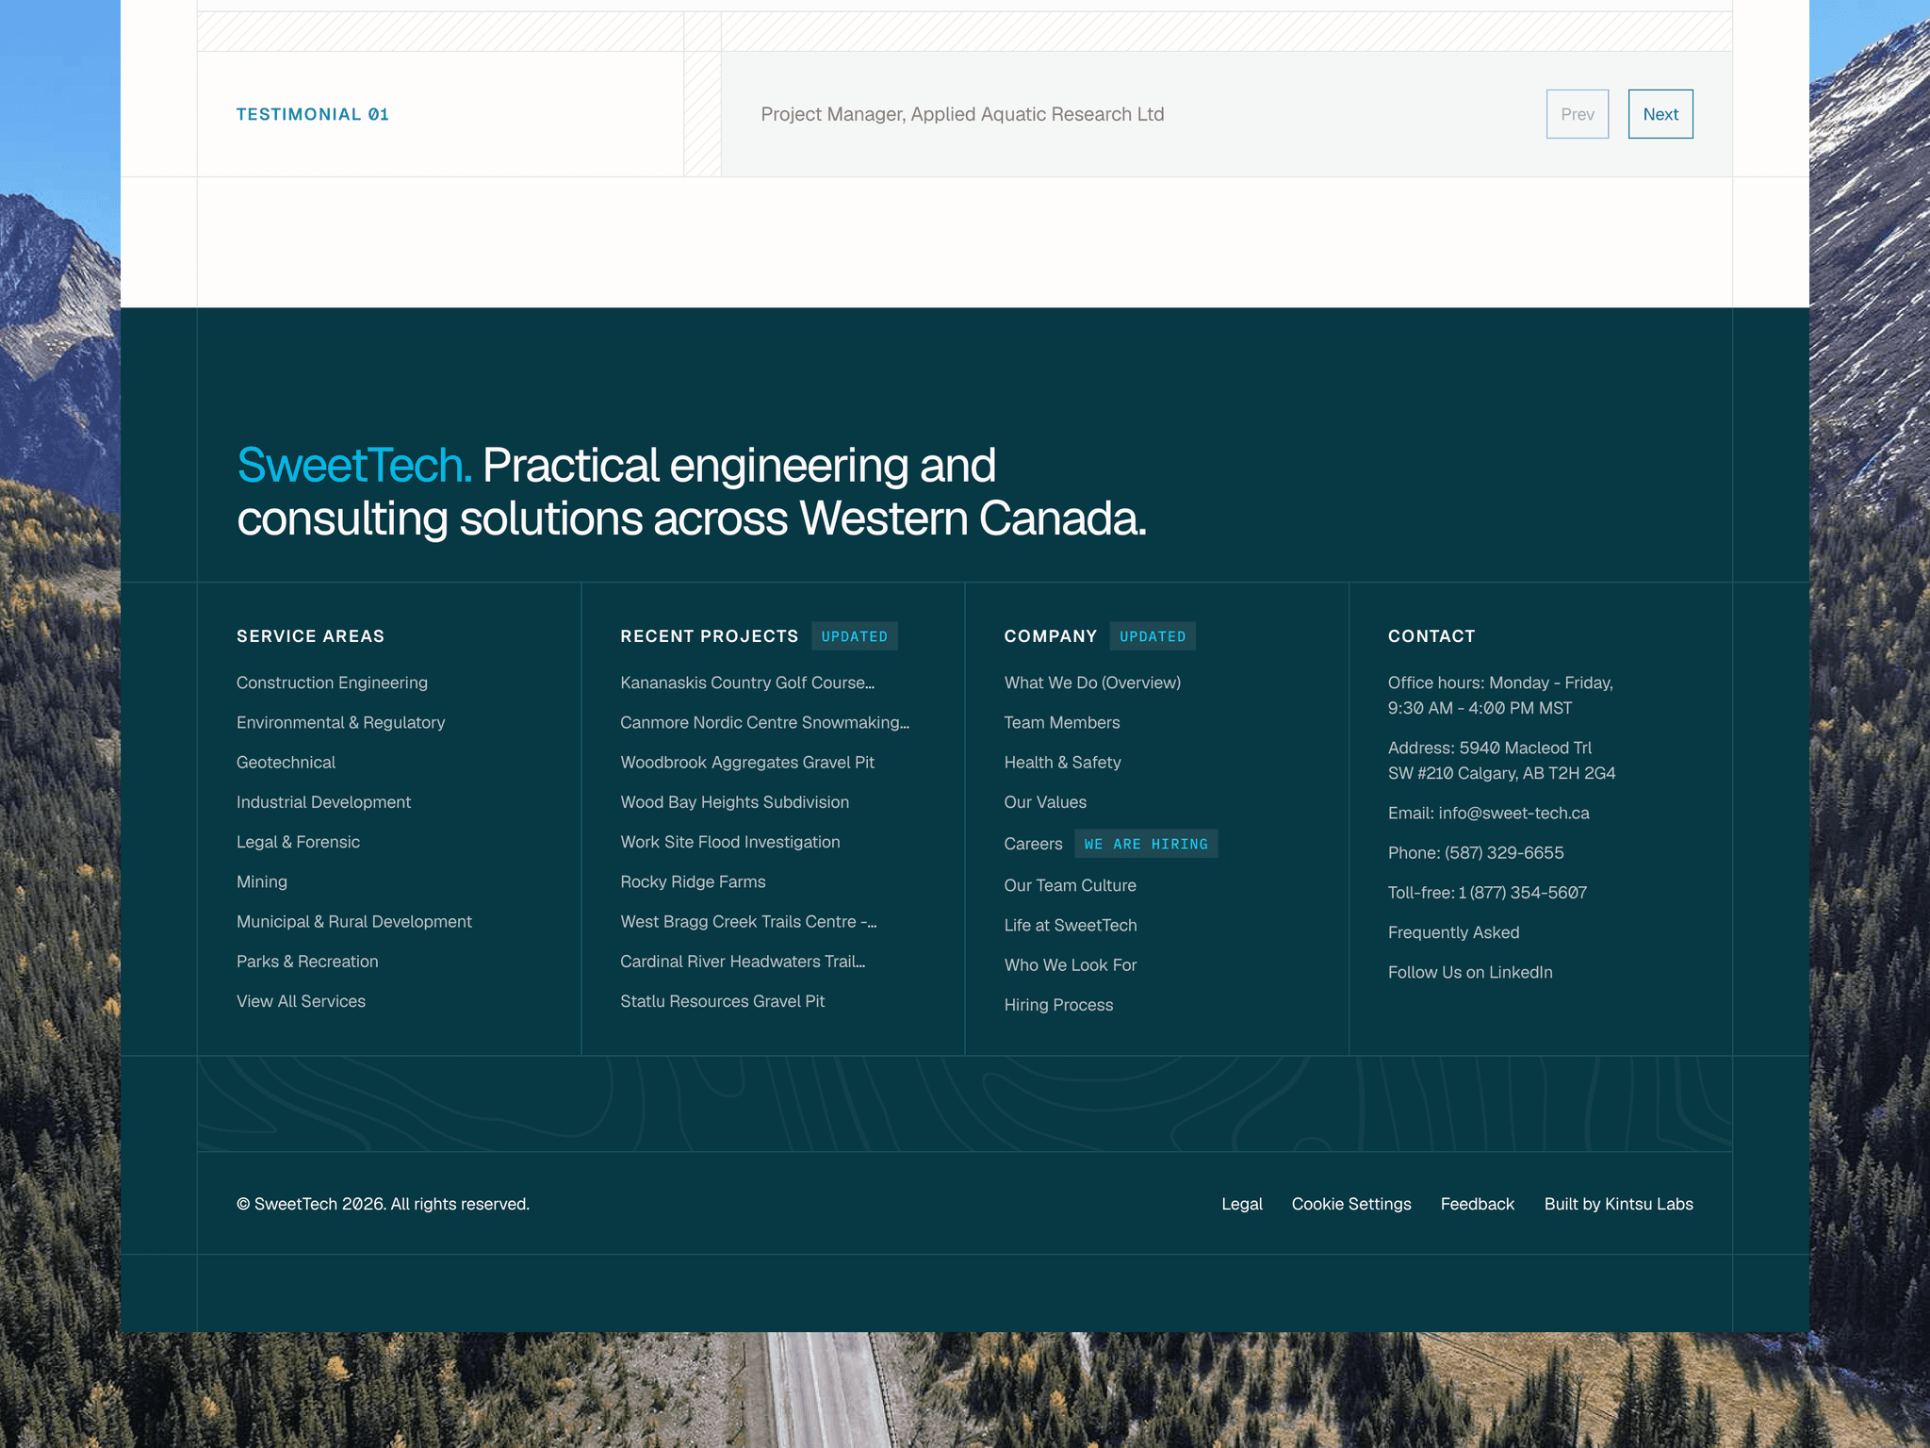Viewport: 1930px width, 1448px height.
Task: Open Rocky Ridge Farms project
Action: point(693,881)
